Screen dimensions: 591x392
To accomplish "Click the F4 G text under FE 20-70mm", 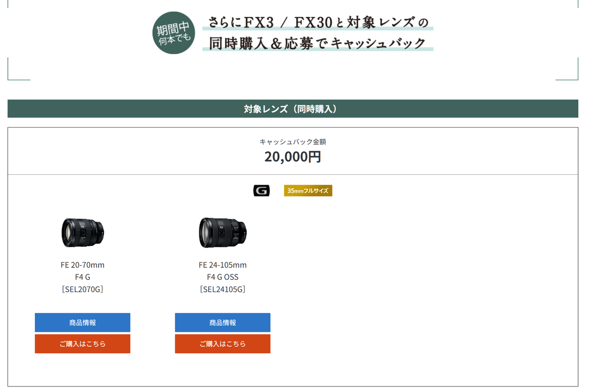I will pyautogui.click(x=83, y=277).
